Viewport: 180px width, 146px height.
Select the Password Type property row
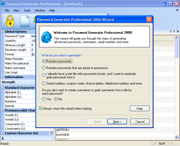(x=20, y=36)
